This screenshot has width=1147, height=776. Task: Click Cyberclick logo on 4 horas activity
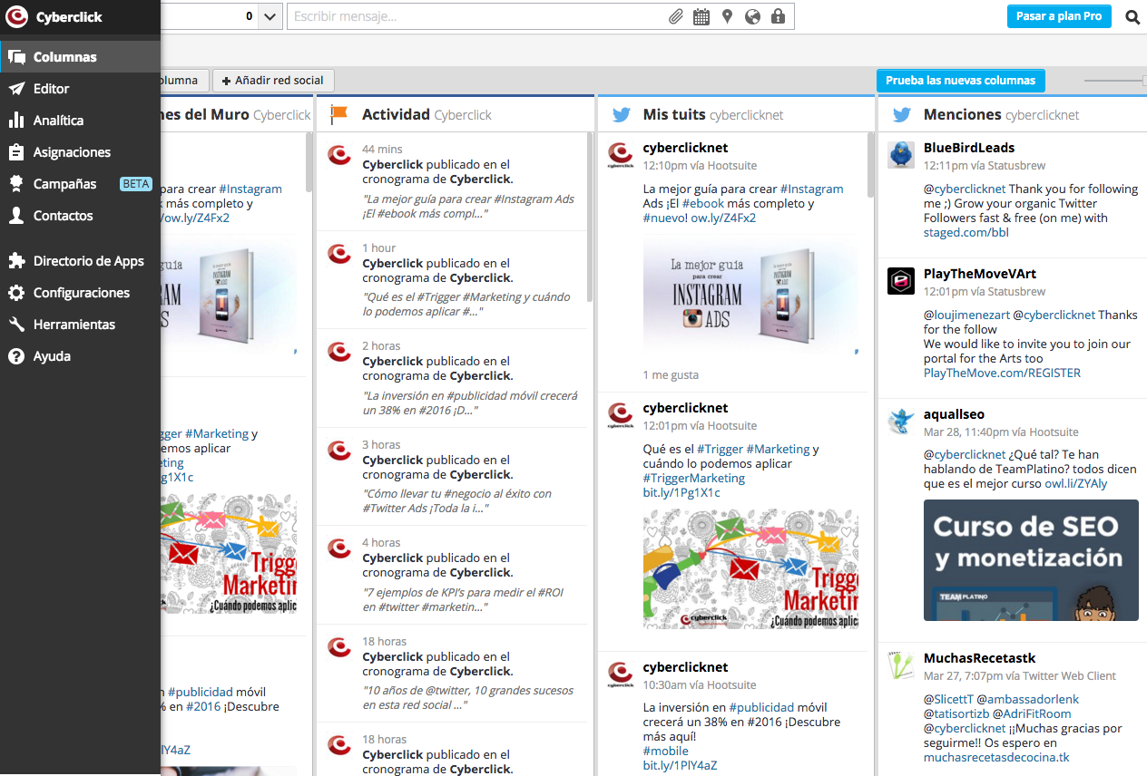[x=339, y=548]
